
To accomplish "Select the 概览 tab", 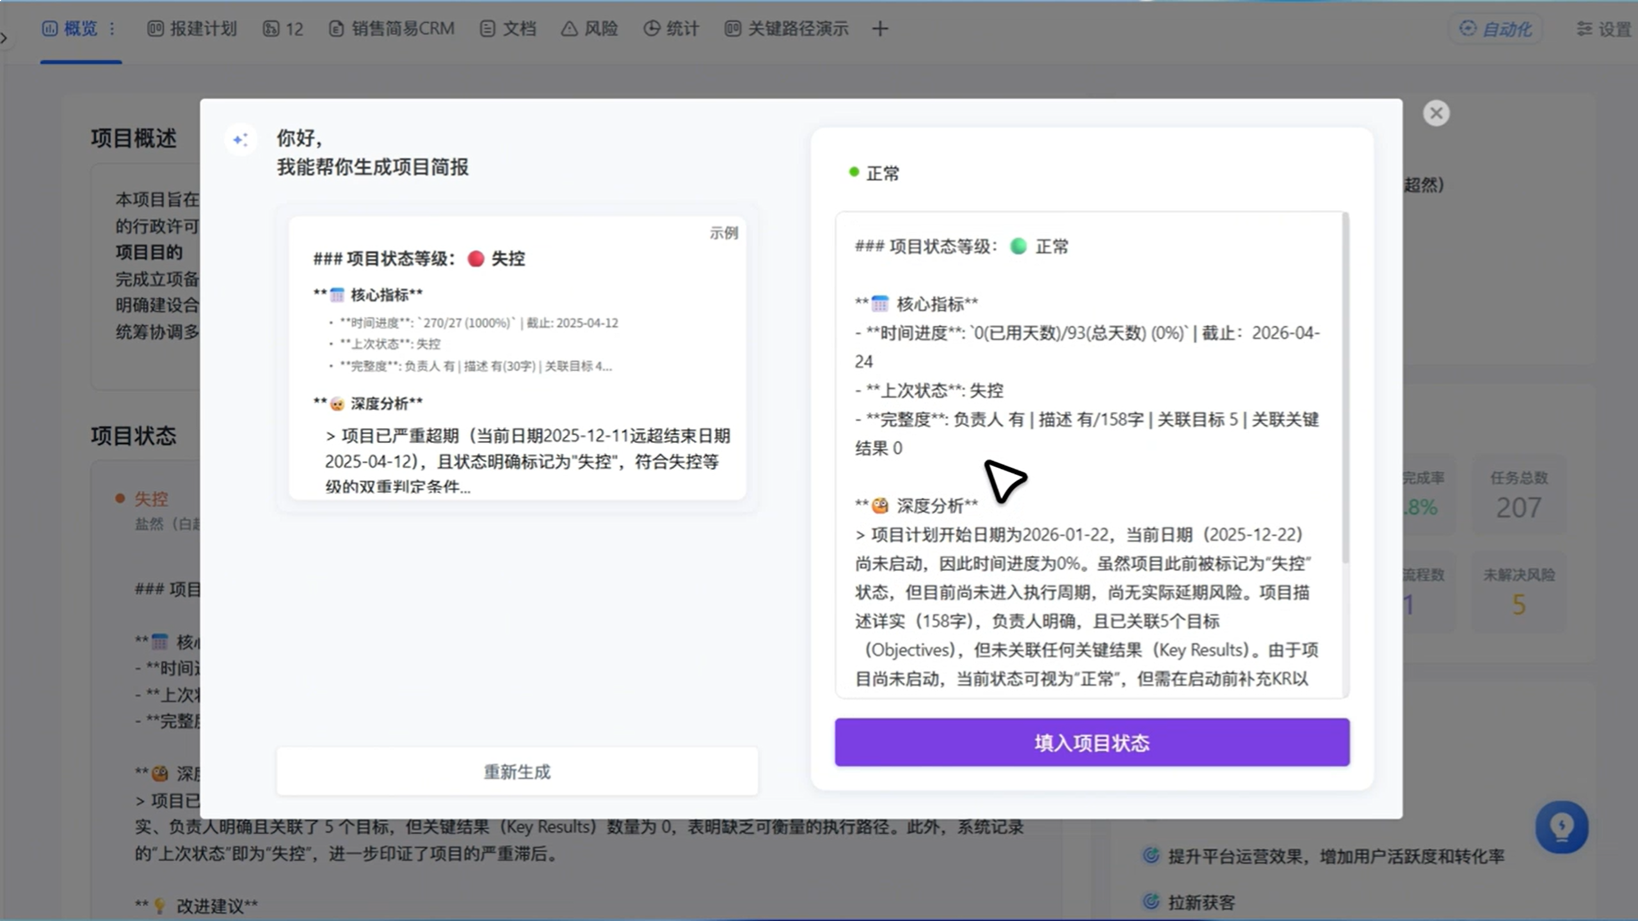I will tap(70, 29).
